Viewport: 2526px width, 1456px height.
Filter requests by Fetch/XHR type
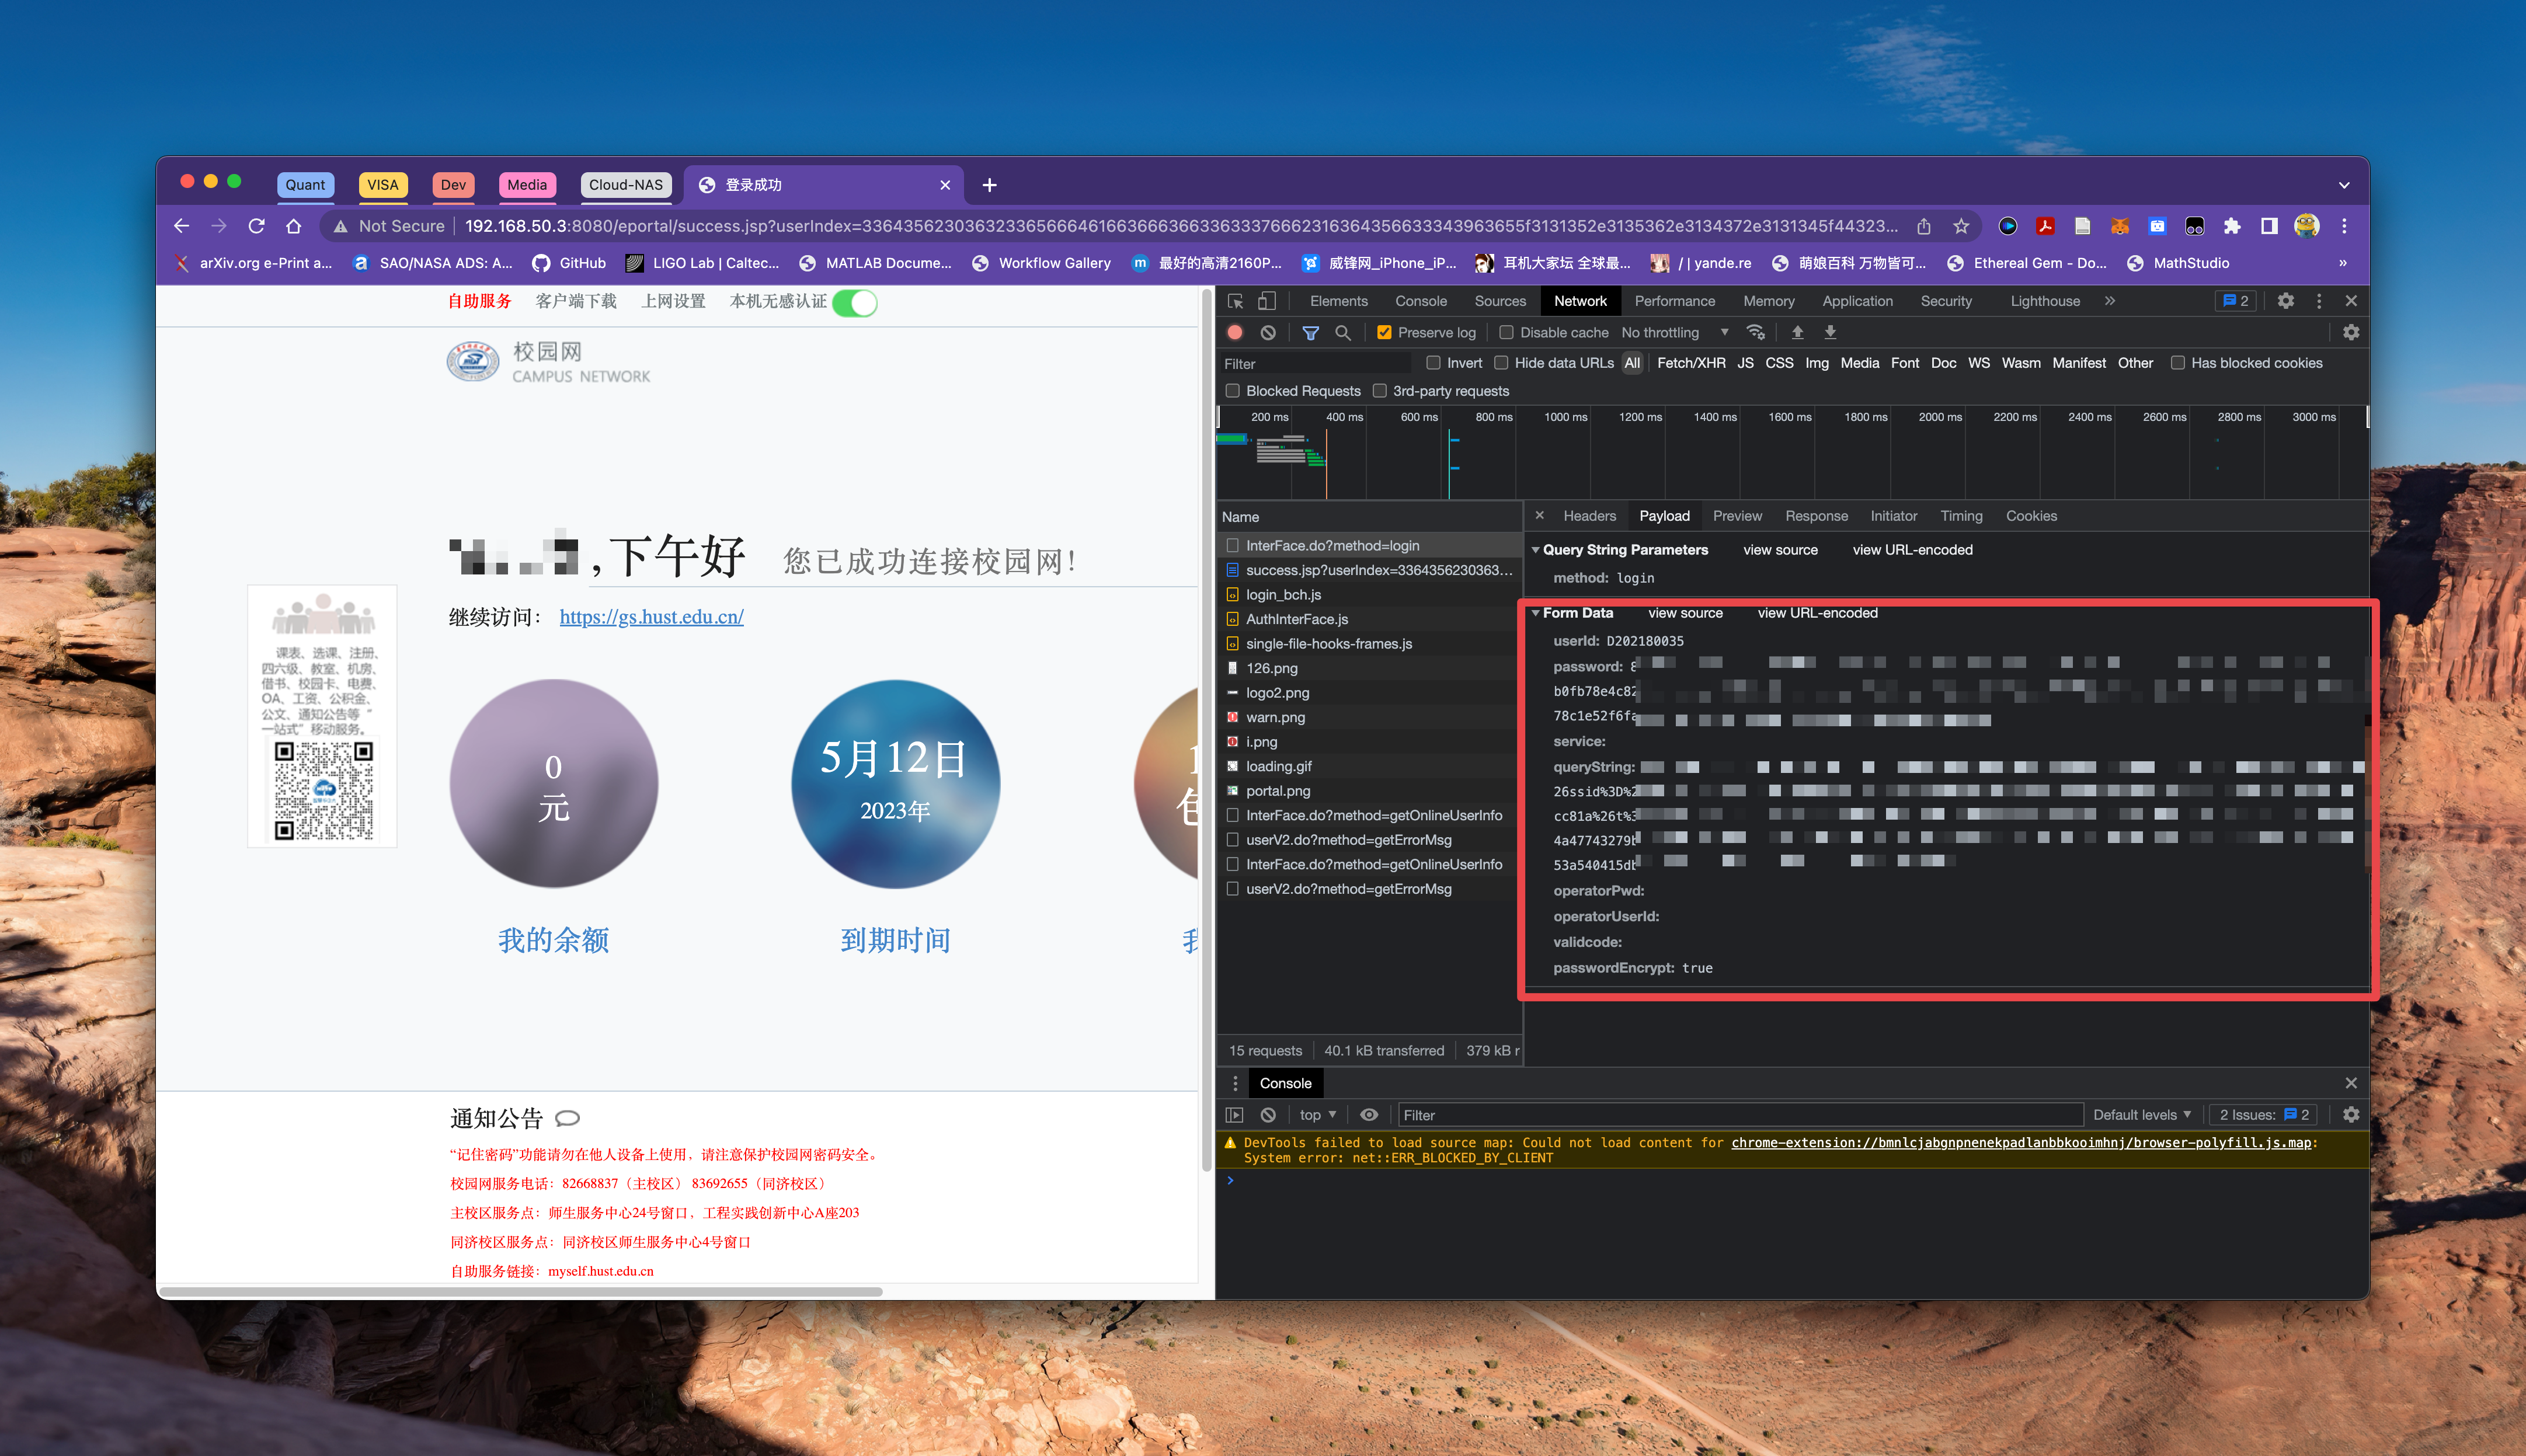pyautogui.click(x=1690, y=363)
